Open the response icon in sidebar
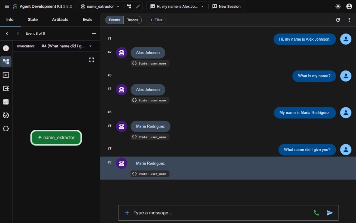 click(x=6, y=88)
